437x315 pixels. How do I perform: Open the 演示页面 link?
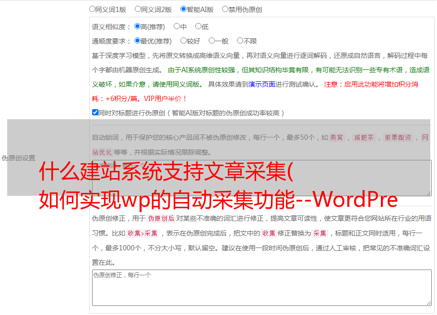pos(262,84)
